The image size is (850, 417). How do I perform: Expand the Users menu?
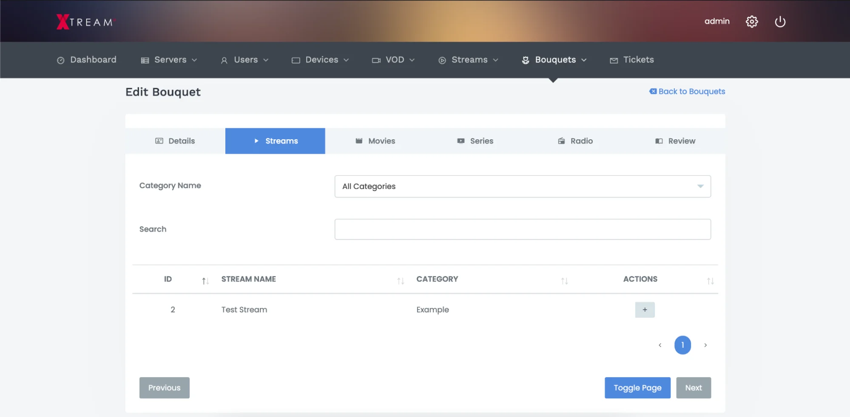[x=244, y=60]
